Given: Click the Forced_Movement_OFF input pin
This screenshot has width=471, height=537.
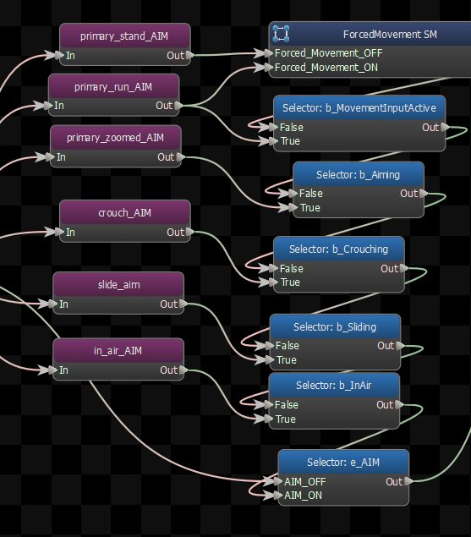Looking at the screenshot, I should (x=269, y=52).
